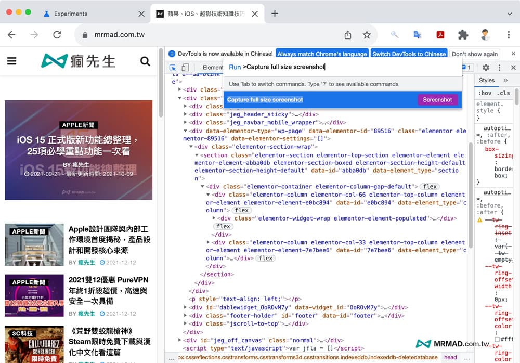Click the flex badge beside elementor-container
Viewport: 520px width, 363px height.
click(x=430, y=187)
